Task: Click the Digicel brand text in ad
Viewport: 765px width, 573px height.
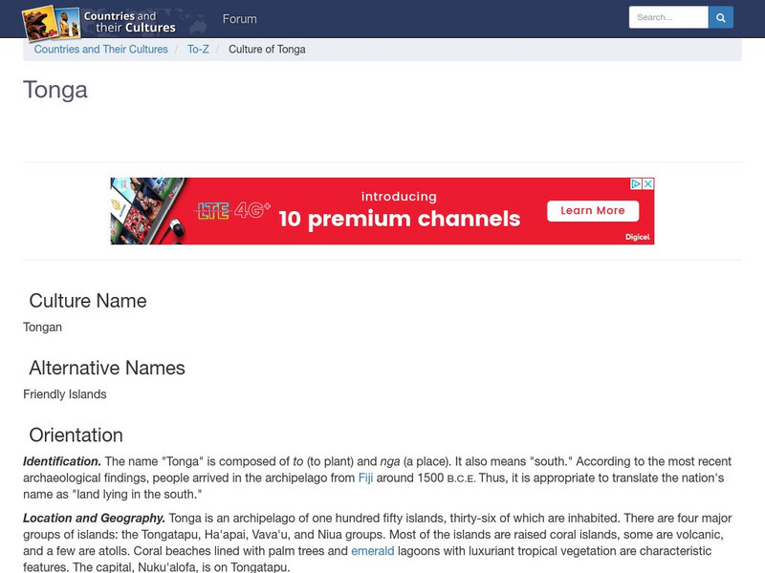Action: [x=638, y=237]
